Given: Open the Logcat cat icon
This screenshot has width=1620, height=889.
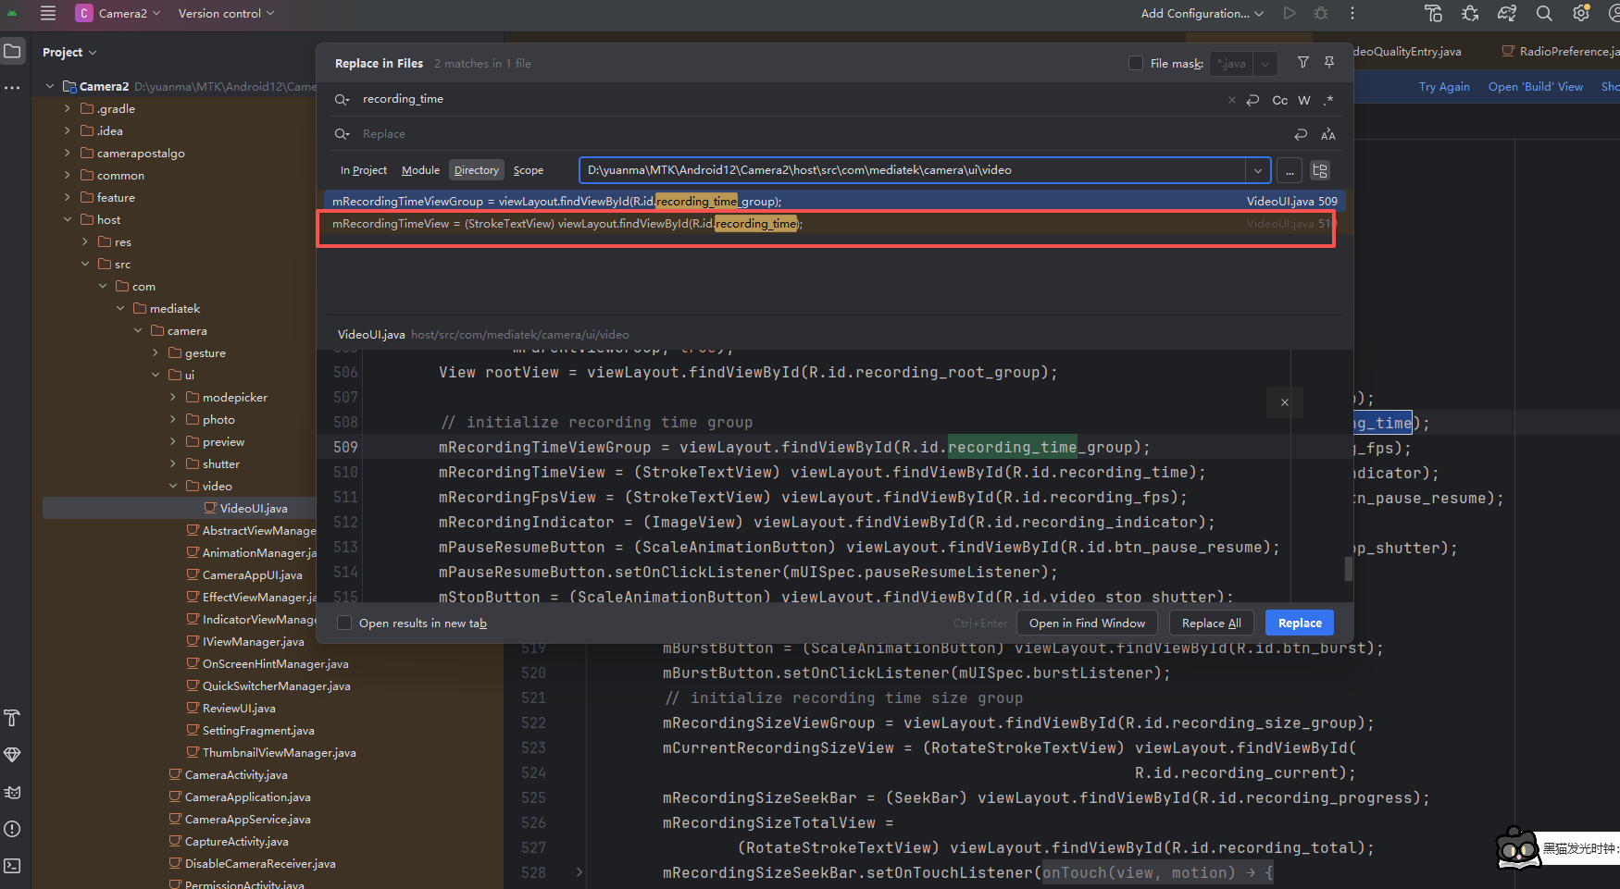Looking at the screenshot, I should pos(12,792).
